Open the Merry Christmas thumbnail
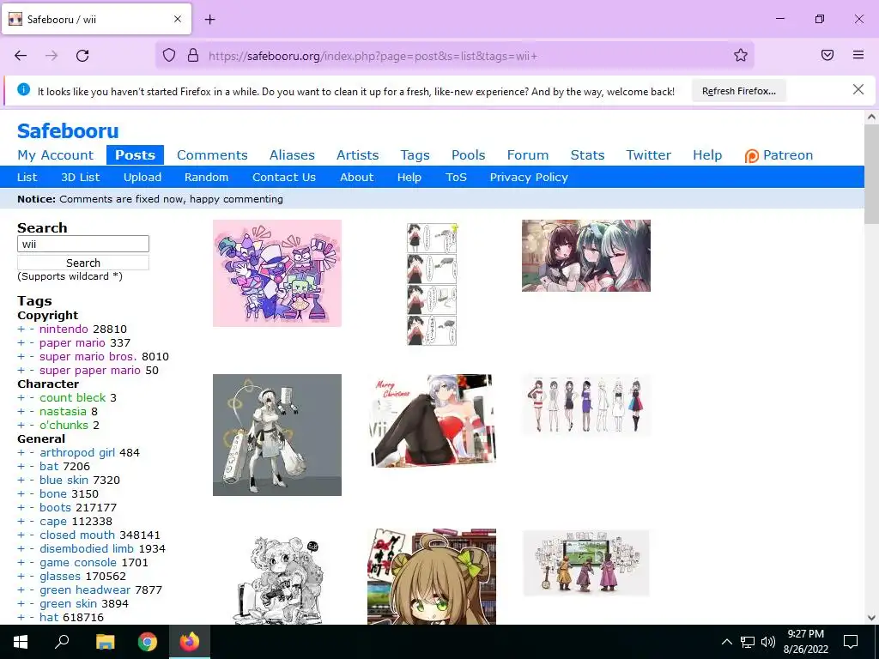879x659 pixels. 433,420
